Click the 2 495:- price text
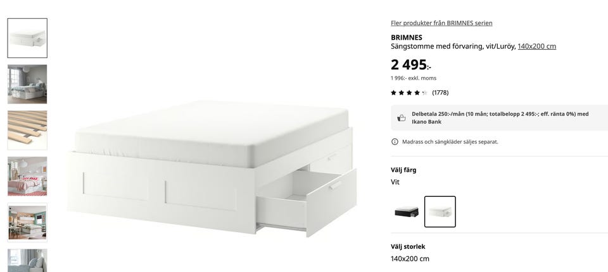This screenshot has height=272, width=608. pyautogui.click(x=411, y=65)
